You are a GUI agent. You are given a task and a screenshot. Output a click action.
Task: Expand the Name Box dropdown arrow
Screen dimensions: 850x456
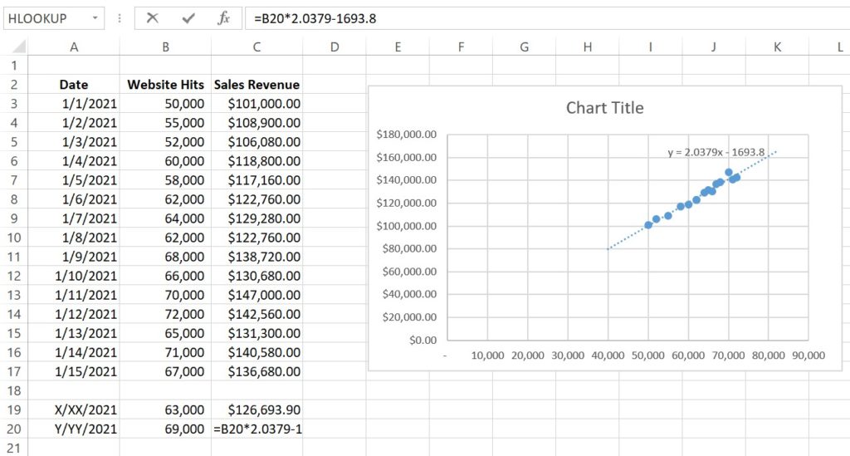pos(97,18)
